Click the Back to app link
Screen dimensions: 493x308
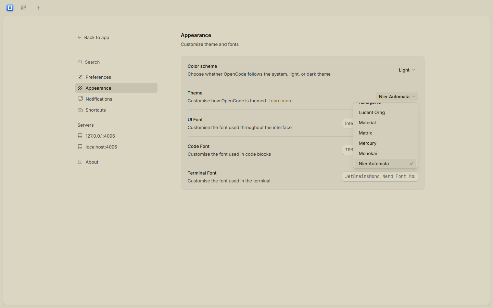click(x=93, y=37)
